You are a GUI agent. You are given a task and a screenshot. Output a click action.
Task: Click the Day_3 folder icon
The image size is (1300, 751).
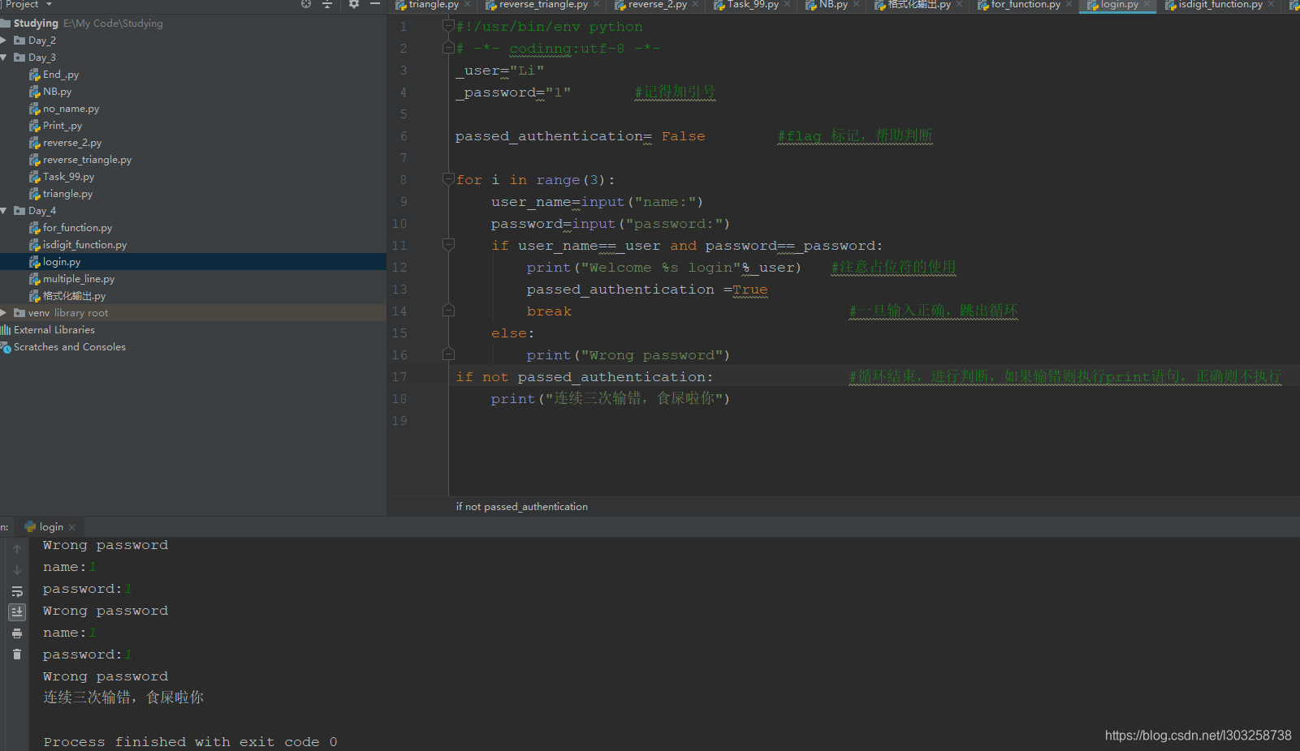tap(19, 58)
